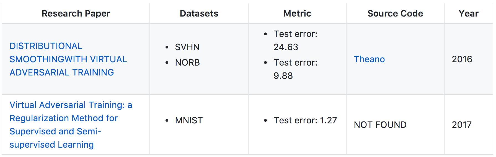
Task: Click the Year column header
Action: pos(468,13)
